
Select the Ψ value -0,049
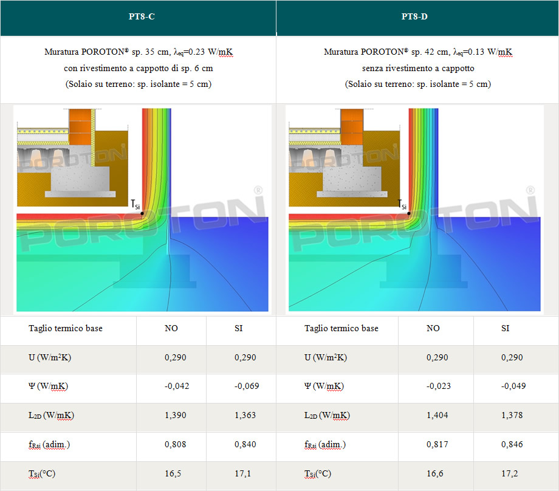pyautogui.click(x=513, y=386)
